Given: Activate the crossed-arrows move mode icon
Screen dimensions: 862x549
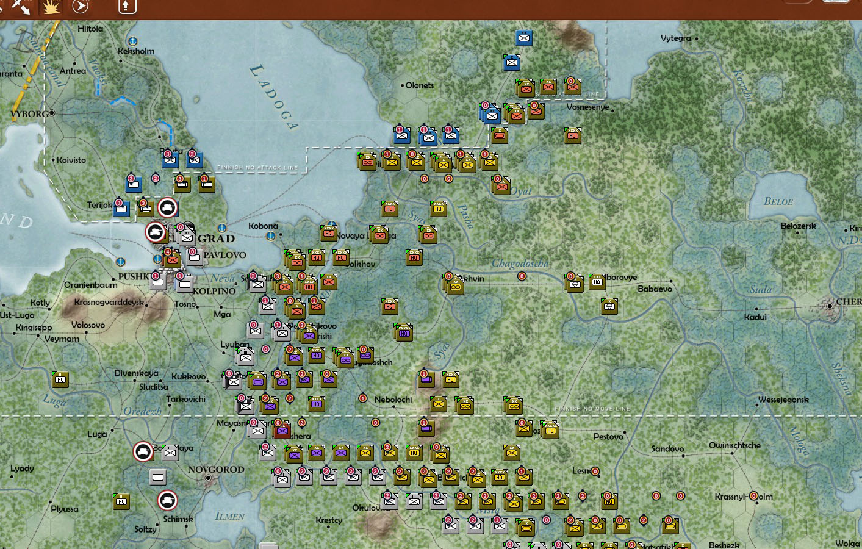Looking at the screenshot, I should [21, 6].
